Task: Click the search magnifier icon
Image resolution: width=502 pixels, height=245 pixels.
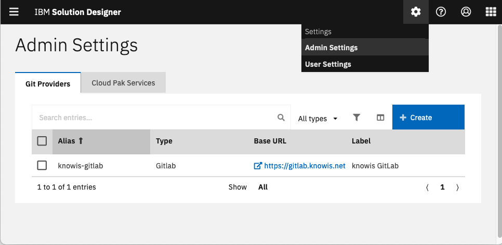Action: click(281, 118)
